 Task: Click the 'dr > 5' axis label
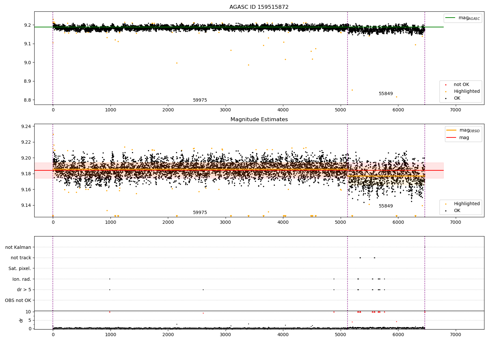pyautogui.click(x=24, y=290)
